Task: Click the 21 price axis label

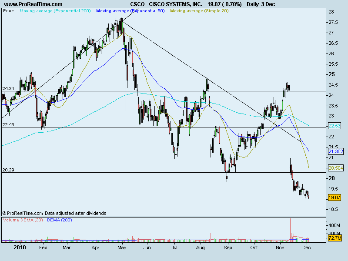Action: [331, 158]
